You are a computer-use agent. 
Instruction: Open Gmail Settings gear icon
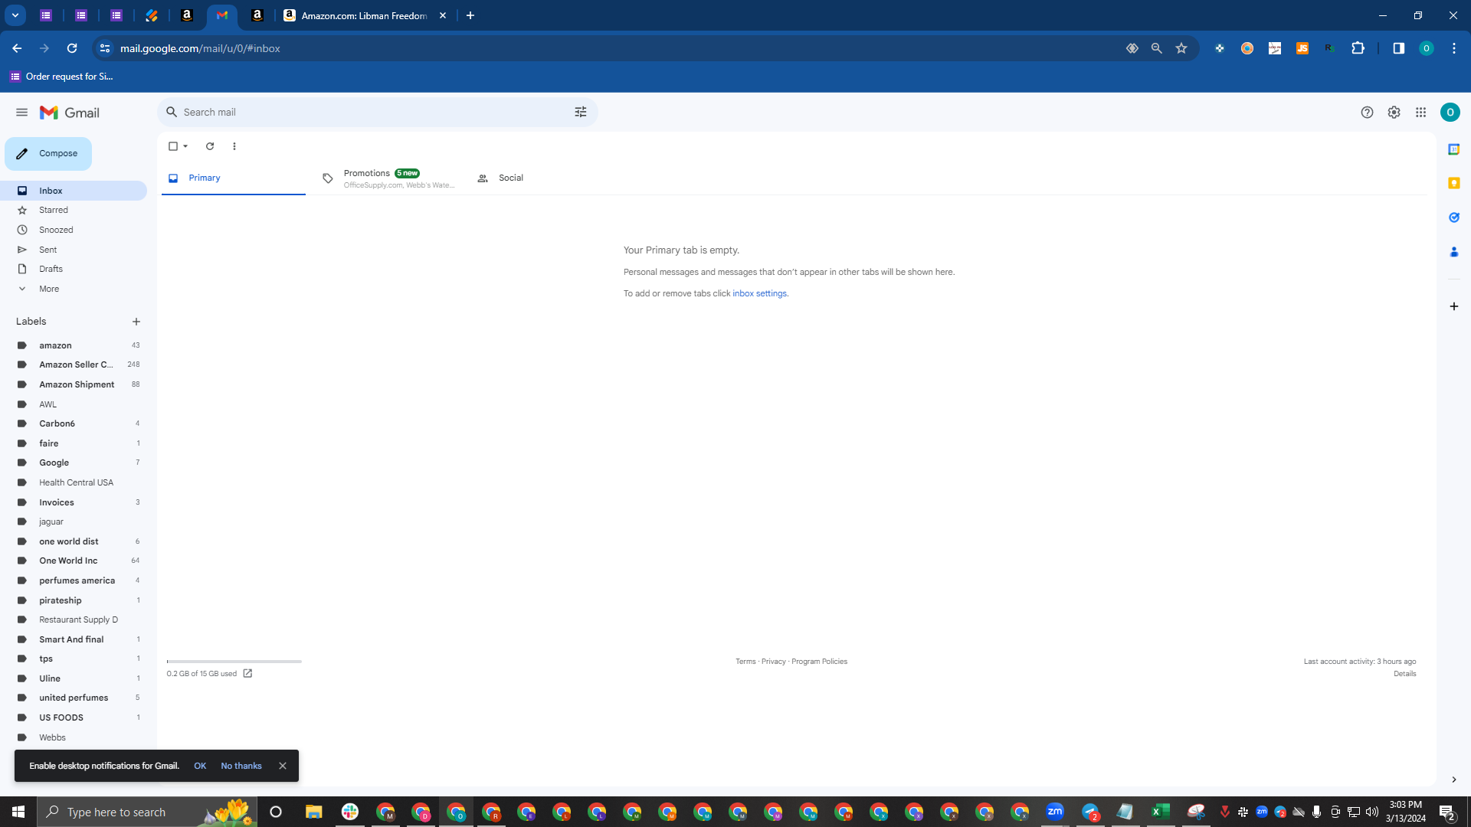coord(1394,113)
